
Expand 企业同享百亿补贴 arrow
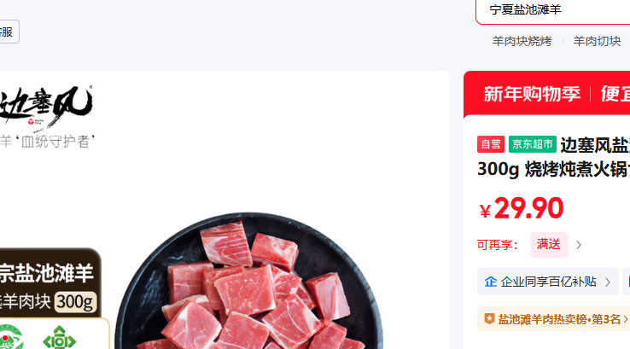point(608,282)
